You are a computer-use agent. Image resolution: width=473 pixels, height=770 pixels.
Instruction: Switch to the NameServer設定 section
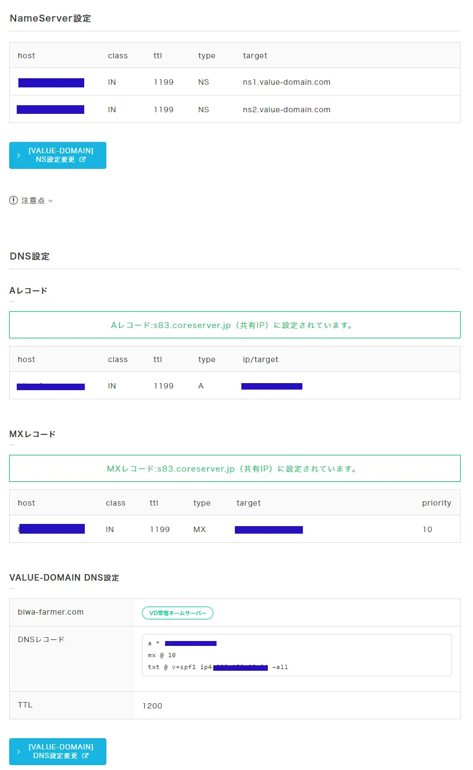point(50,18)
